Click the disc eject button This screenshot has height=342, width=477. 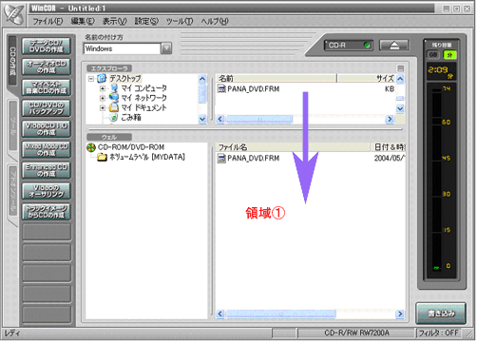click(x=394, y=45)
